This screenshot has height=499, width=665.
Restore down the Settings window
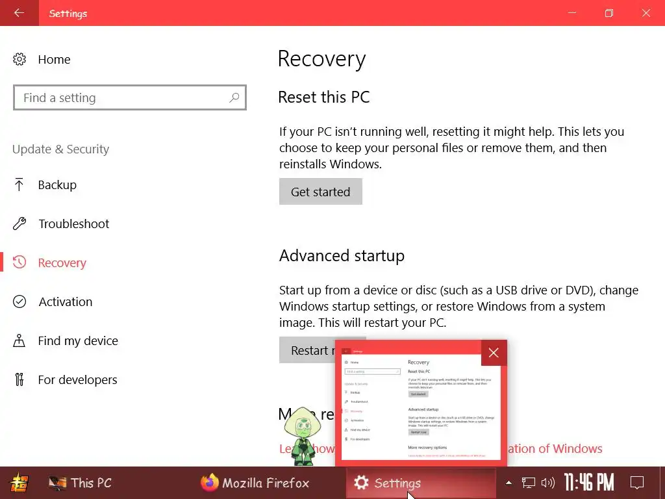609,13
